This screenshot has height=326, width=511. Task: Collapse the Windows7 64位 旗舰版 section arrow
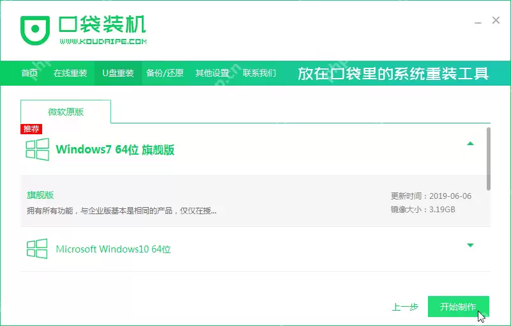point(470,143)
